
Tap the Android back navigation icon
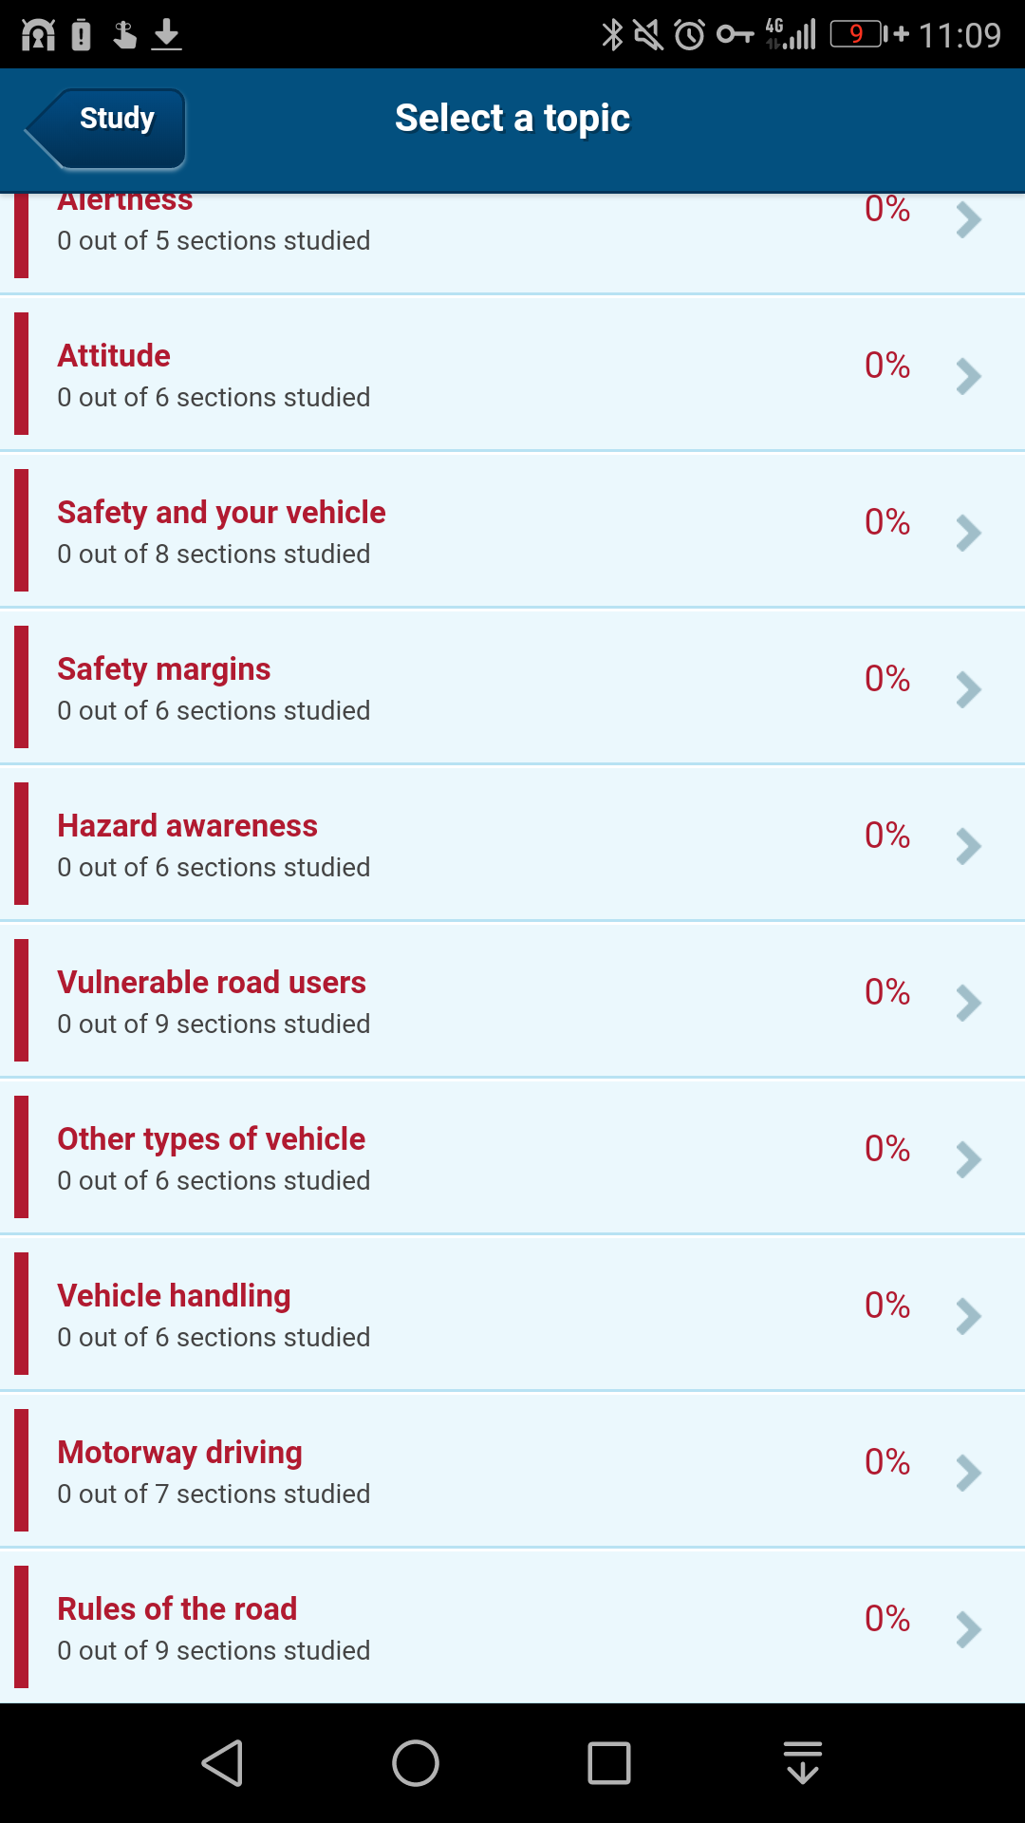pos(223,1763)
